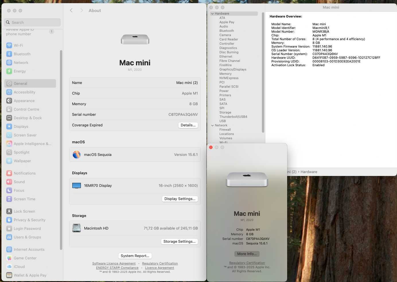Viewport: 397px width, 282px height.
Task: Click More Info… in About This Mac
Action: pyautogui.click(x=247, y=254)
